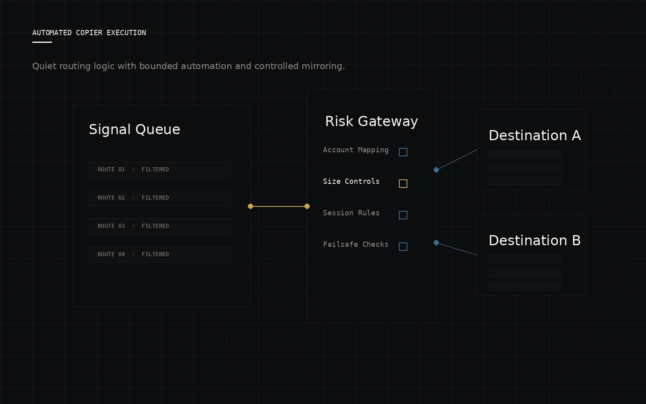The height and width of the screenshot is (404, 646).
Task: Select the Risk Gateway heading
Action: point(371,121)
